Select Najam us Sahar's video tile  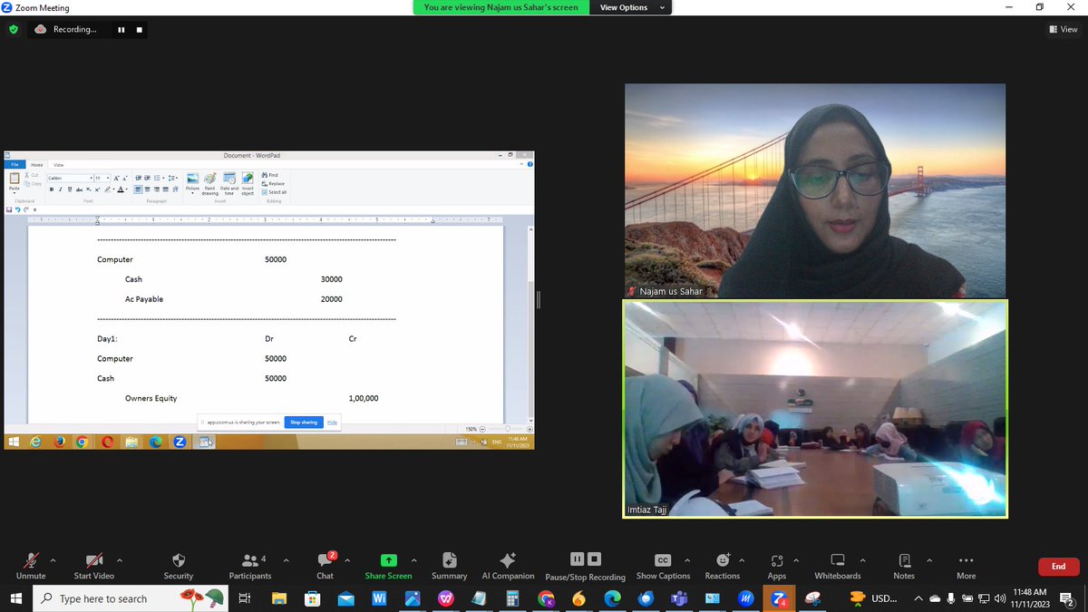click(815, 190)
